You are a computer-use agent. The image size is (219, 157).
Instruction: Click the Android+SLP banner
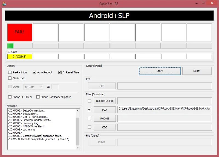pyautogui.click(x=109, y=16)
